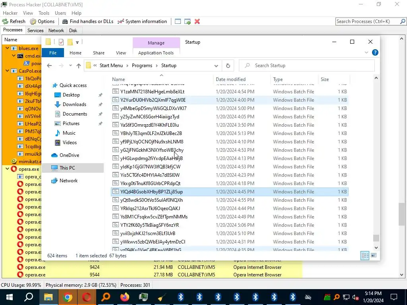Click Programs in the address breadcrumb
The height and width of the screenshot is (305, 407).
click(142, 66)
